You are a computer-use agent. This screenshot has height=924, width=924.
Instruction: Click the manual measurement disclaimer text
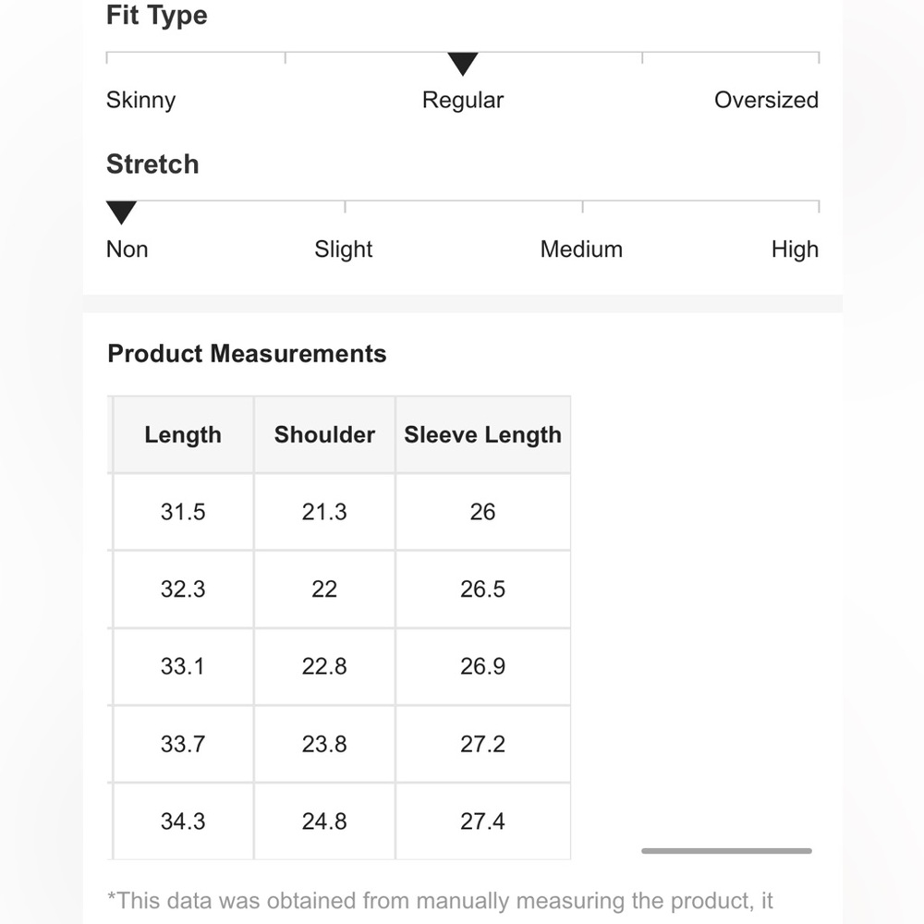pyautogui.click(x=440, y=900)
